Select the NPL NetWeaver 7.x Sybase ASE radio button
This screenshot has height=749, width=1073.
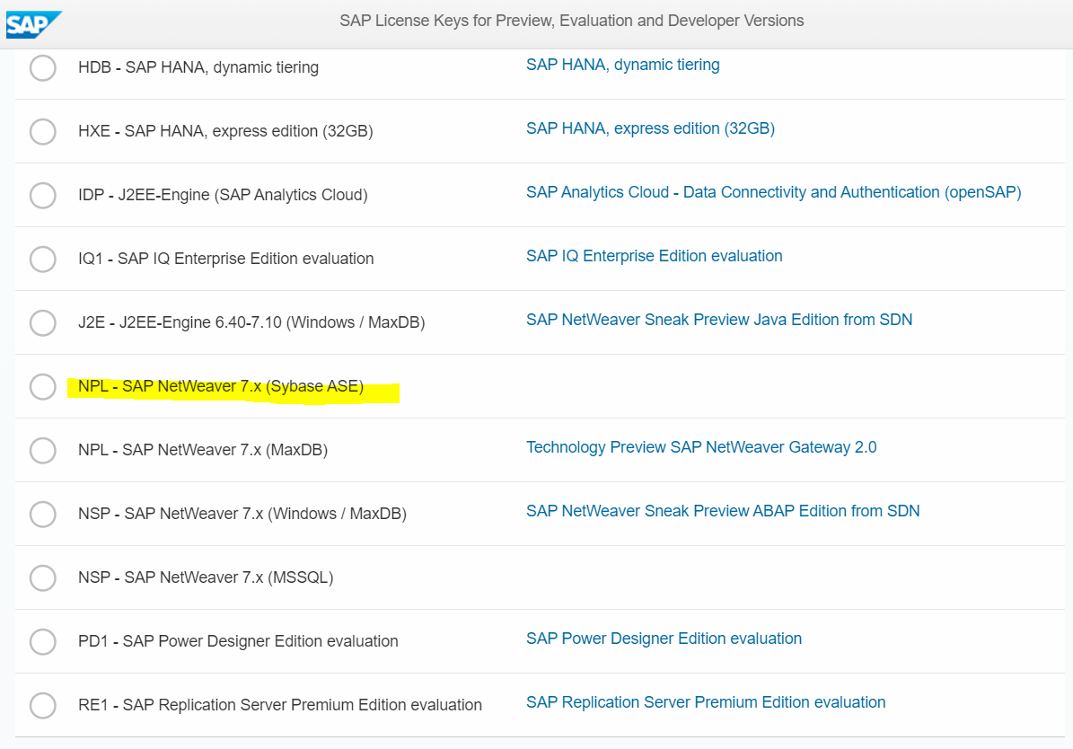pos(42,386)
